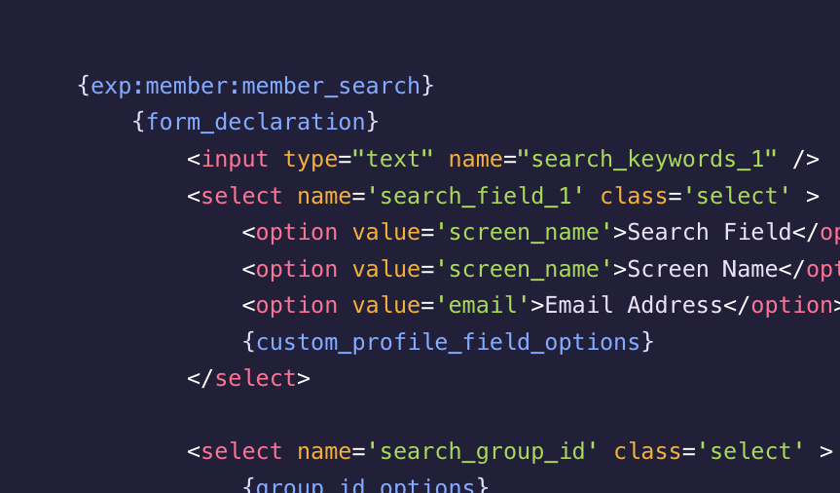Click the input tag name
Viewport: 840px width, 493px height.
[x=235, y=160]
